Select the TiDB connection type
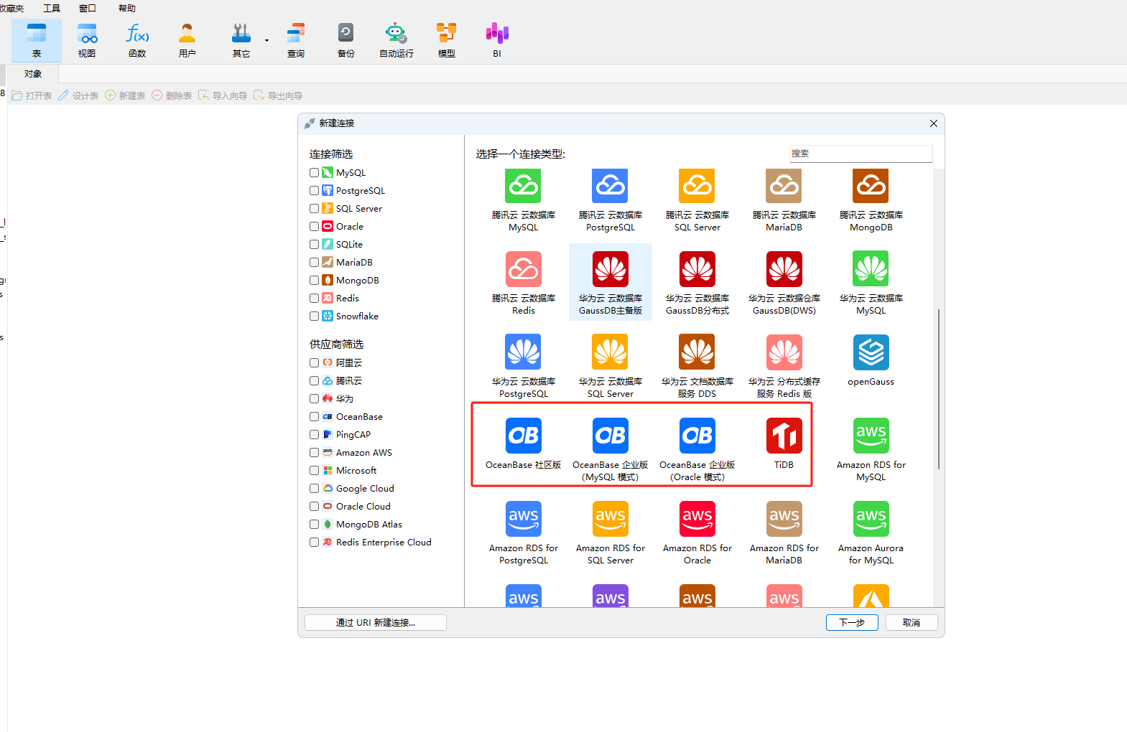The image size is (1127, 732). [x=784, y=444]
